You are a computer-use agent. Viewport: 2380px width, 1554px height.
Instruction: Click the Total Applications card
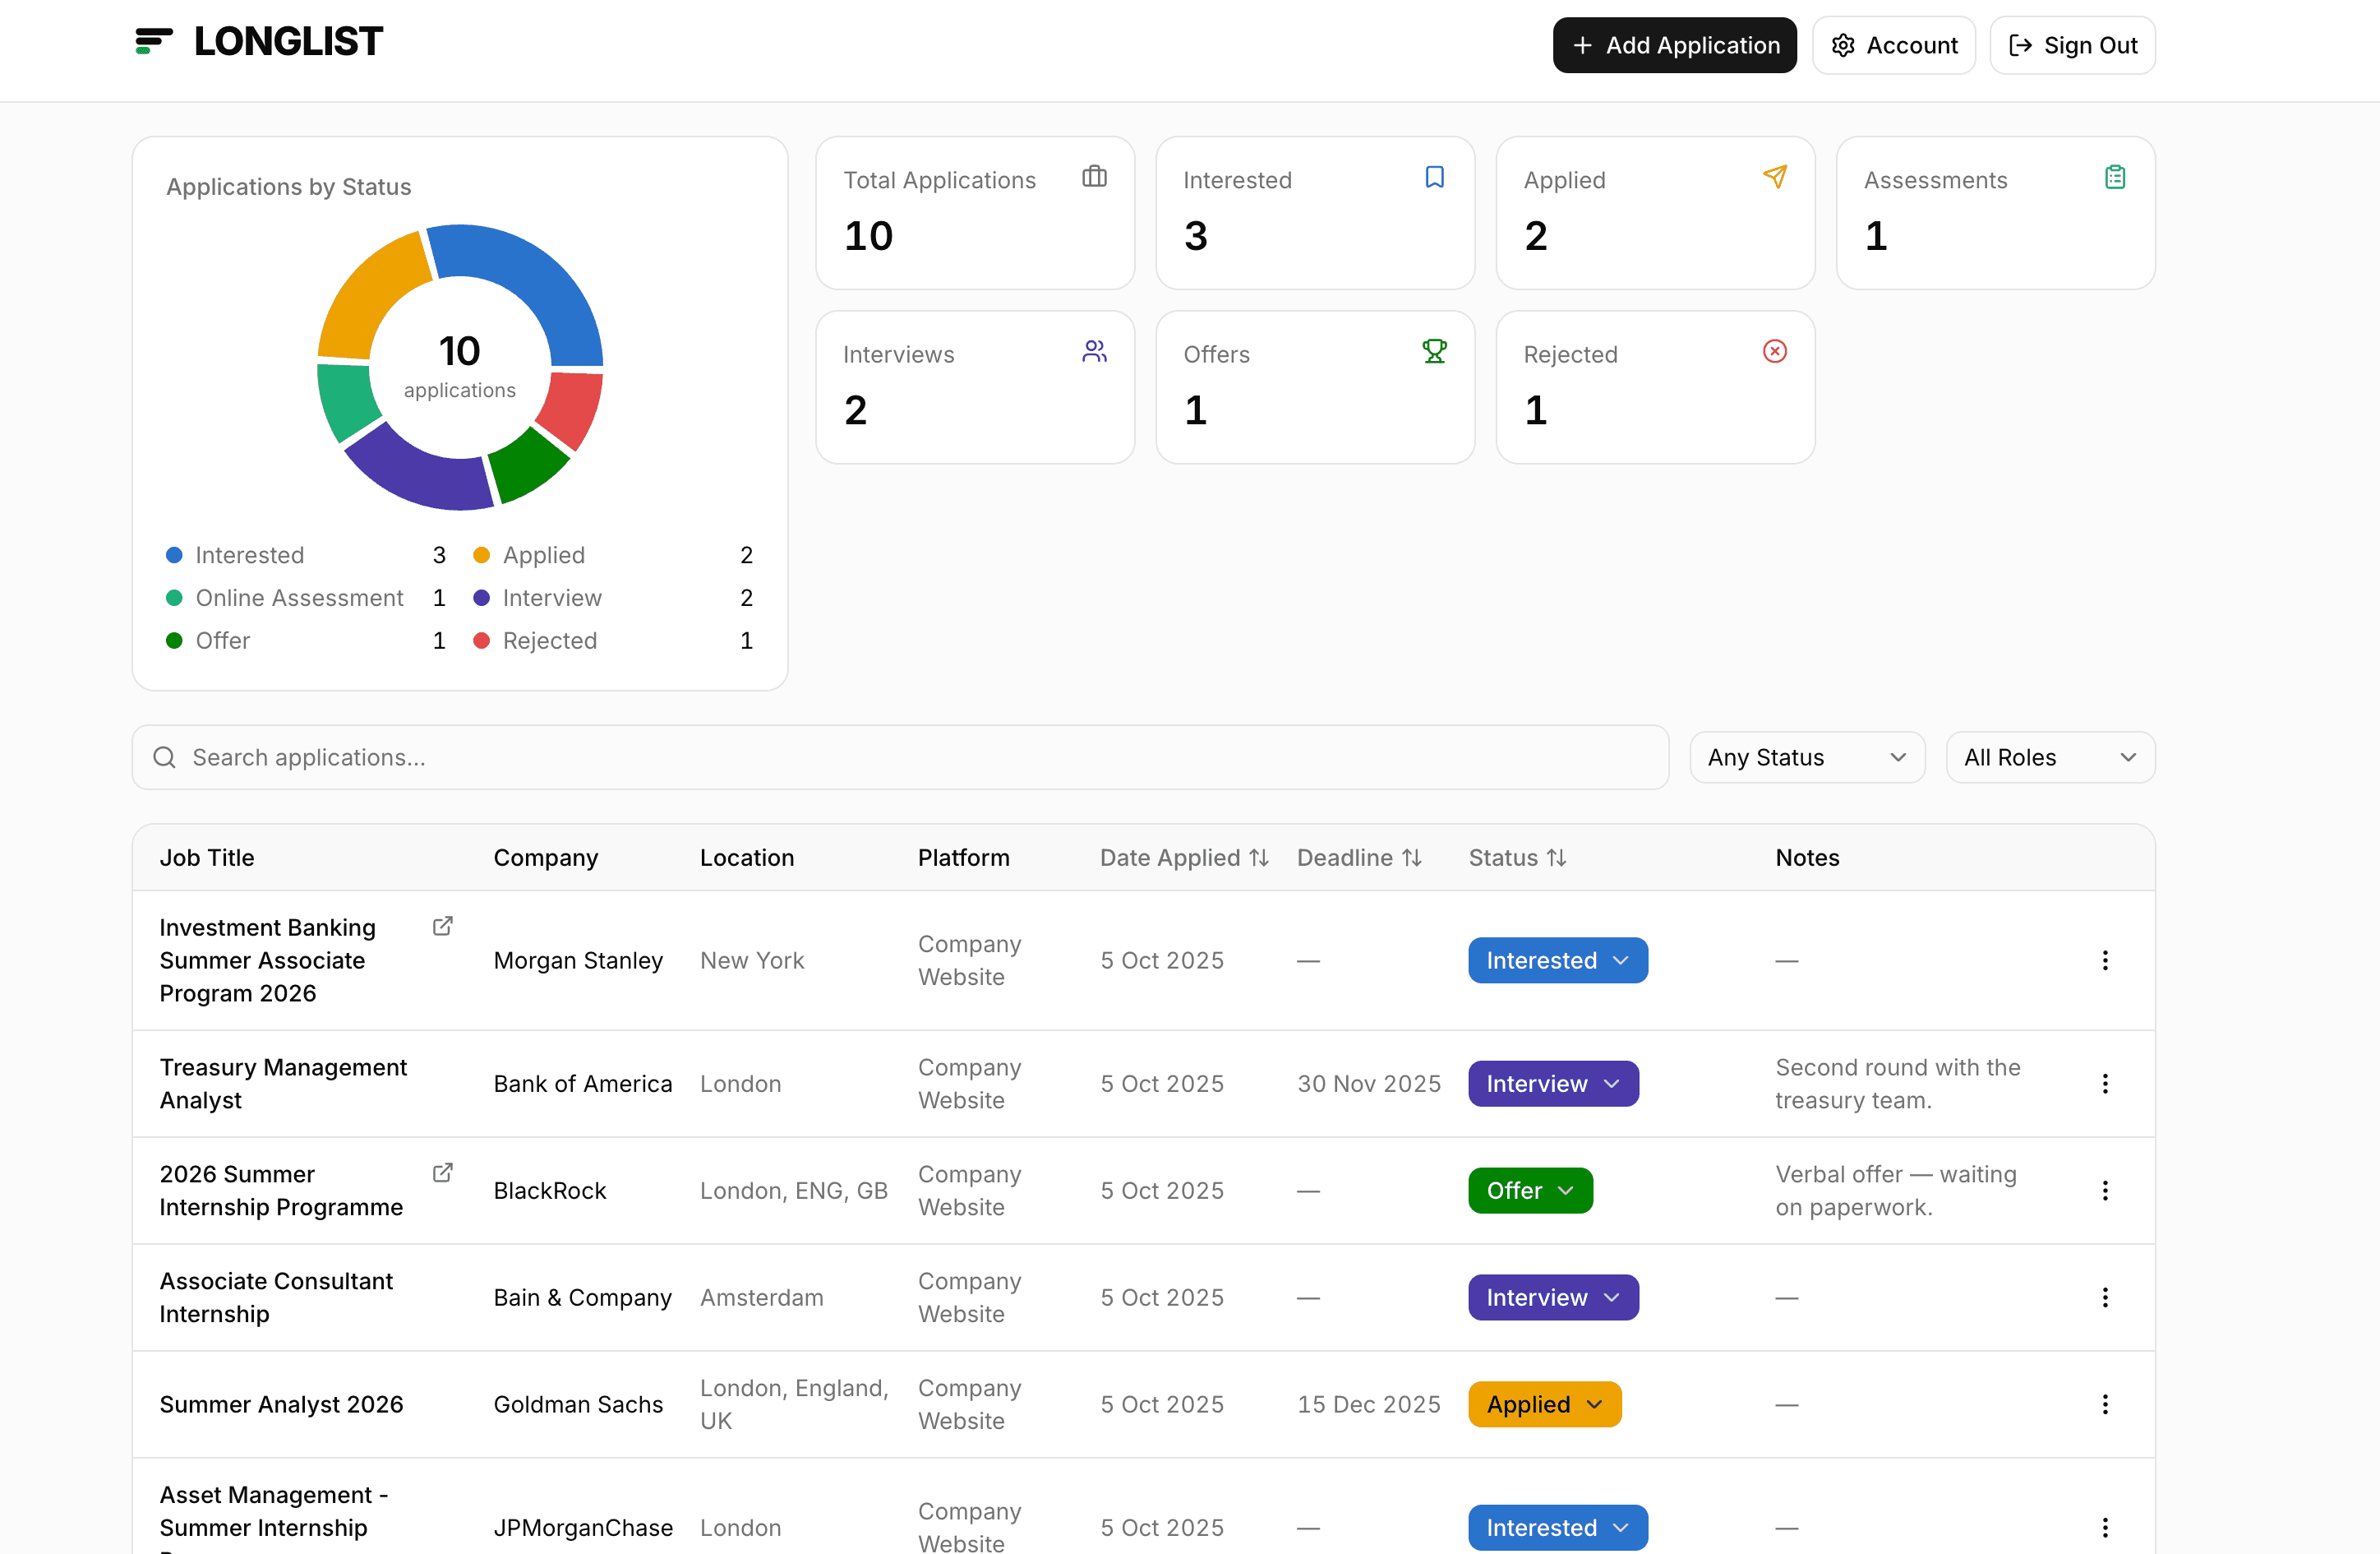point(975,213)
